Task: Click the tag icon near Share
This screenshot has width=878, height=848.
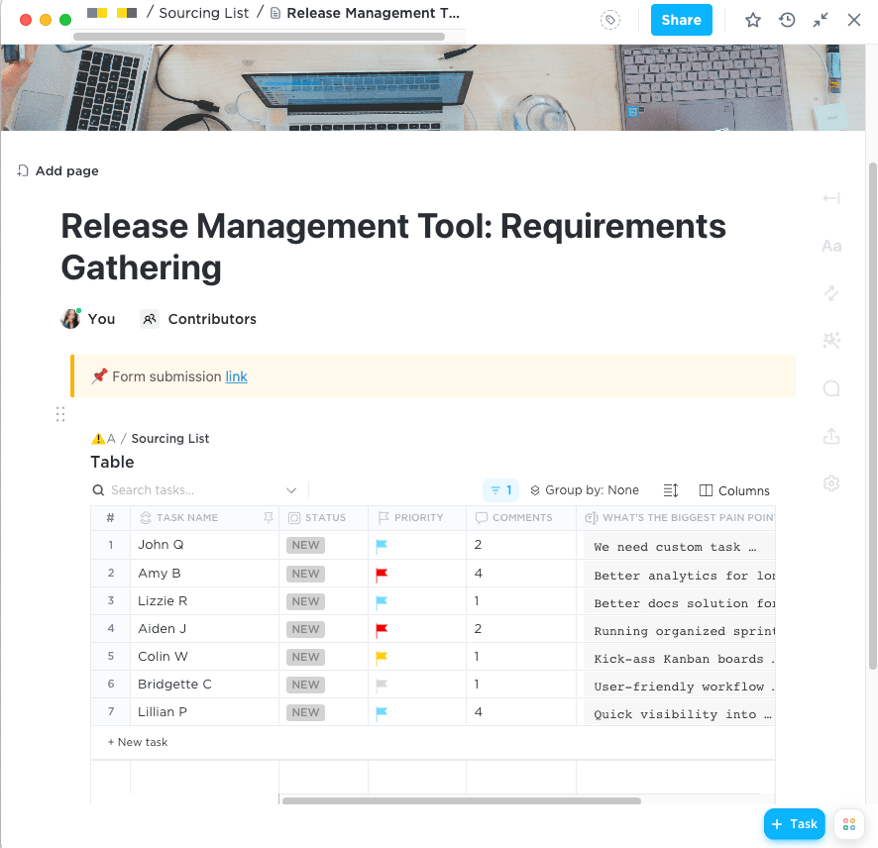Action: 611,20
